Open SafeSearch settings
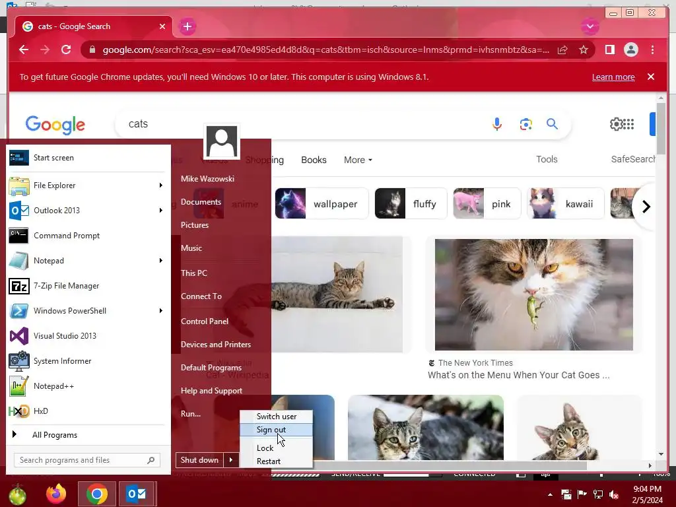Screen dimensions: 676x507 coord(633,160)
